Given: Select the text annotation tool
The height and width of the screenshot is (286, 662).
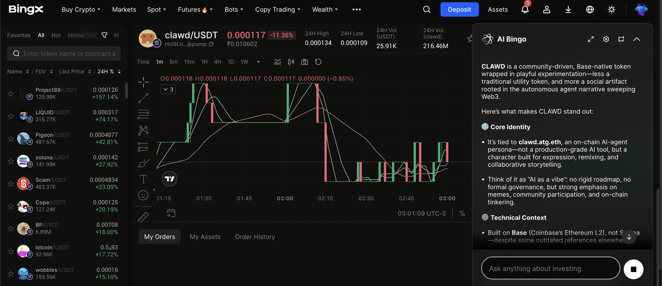Looking at the screenshot, I should pyautogui.click(x=143, y=179).
